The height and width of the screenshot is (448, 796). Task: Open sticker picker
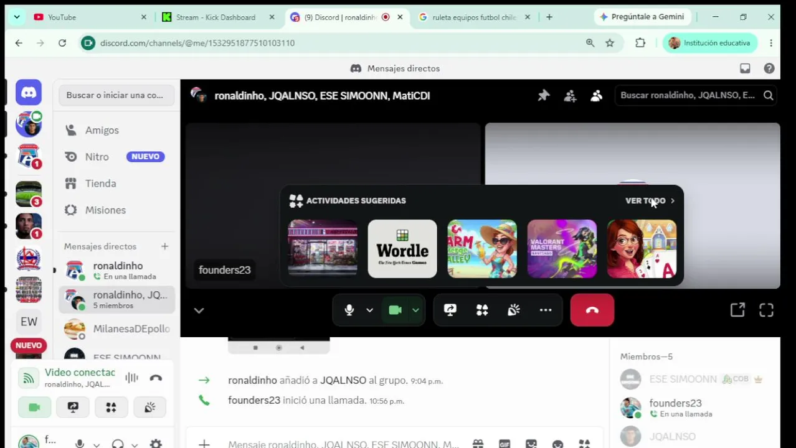(x=531, y=444)
